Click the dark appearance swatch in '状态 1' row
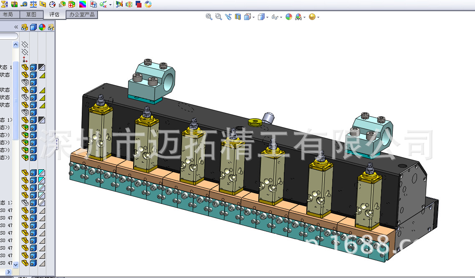This screenshot has width=475, height=278. pos(42,67)
